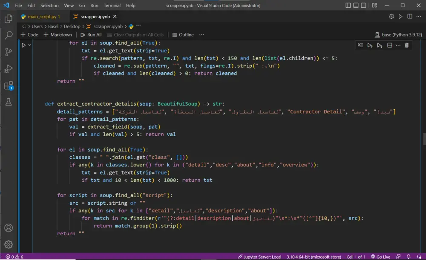Execute cells above icon in cell toolbar
426x260 pixels.
tap(370, 46)
